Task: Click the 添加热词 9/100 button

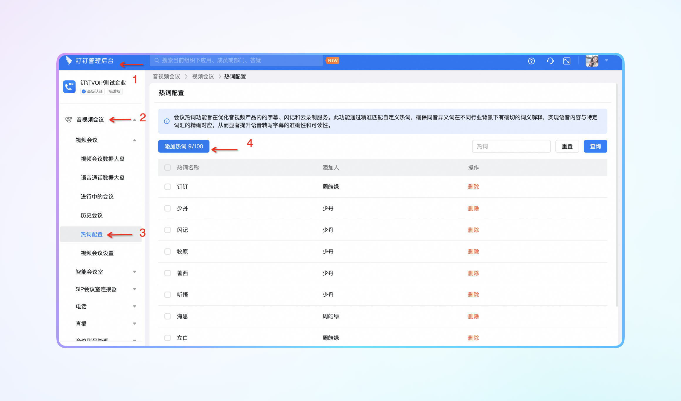Action: click(x=184, y=146)
